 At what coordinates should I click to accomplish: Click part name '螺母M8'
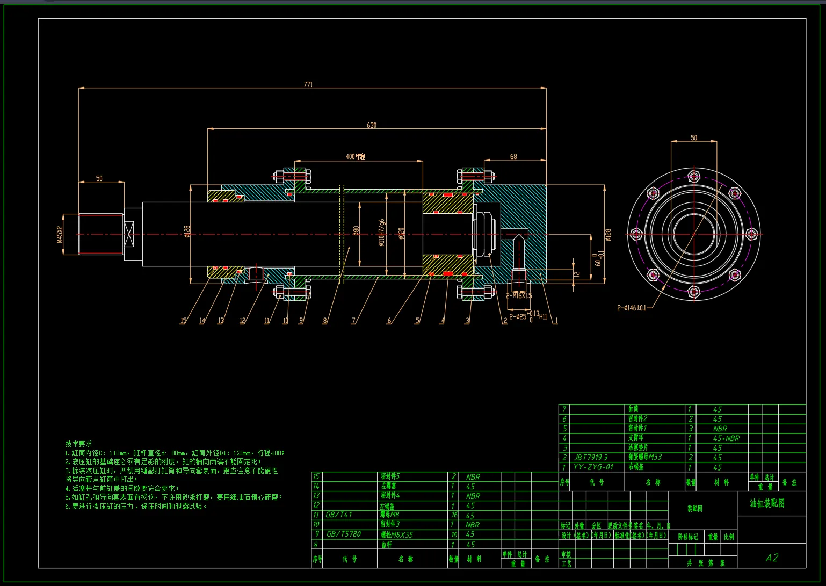(x=390, y=515)
